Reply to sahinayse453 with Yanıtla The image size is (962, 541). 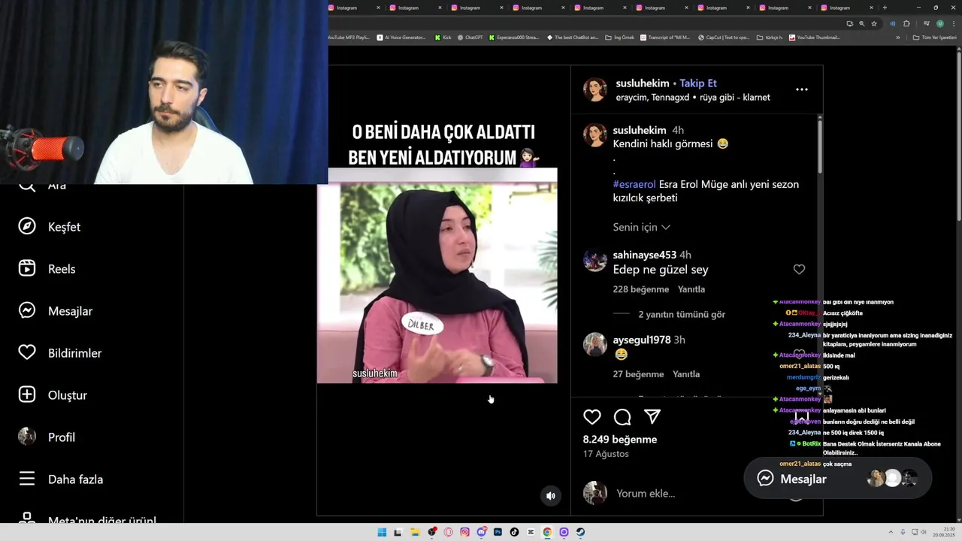click(691, 289)
